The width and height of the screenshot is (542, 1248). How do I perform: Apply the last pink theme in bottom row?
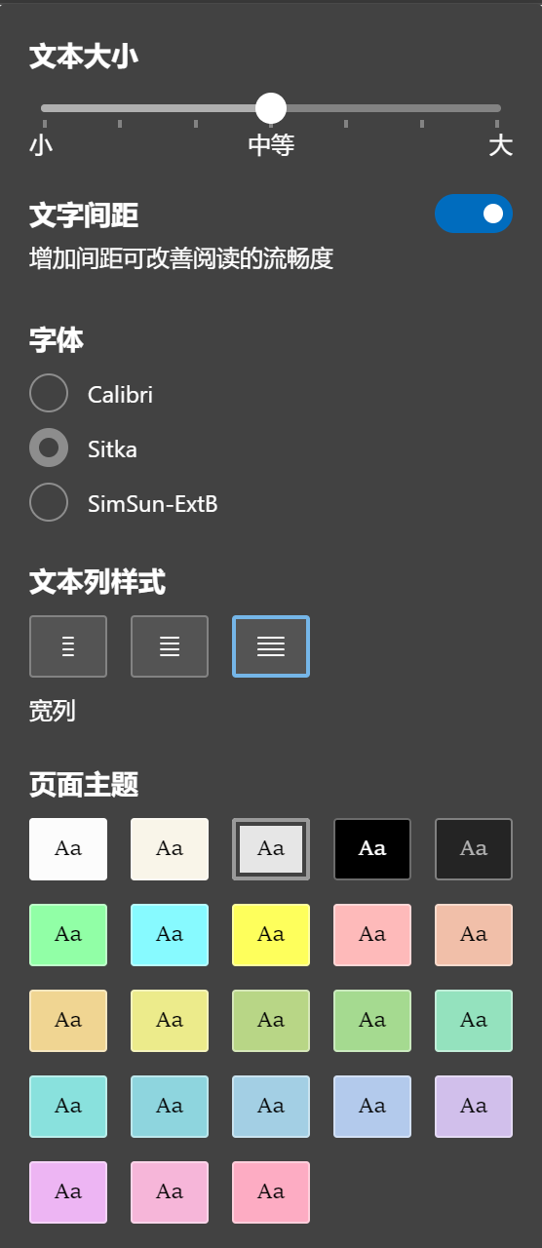pyautogui.click(x=271, y=1192)
